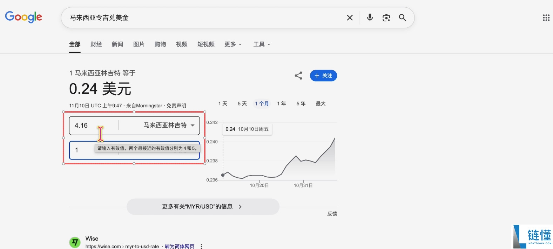Select 1 年 chart range

[x=282, y=104]
